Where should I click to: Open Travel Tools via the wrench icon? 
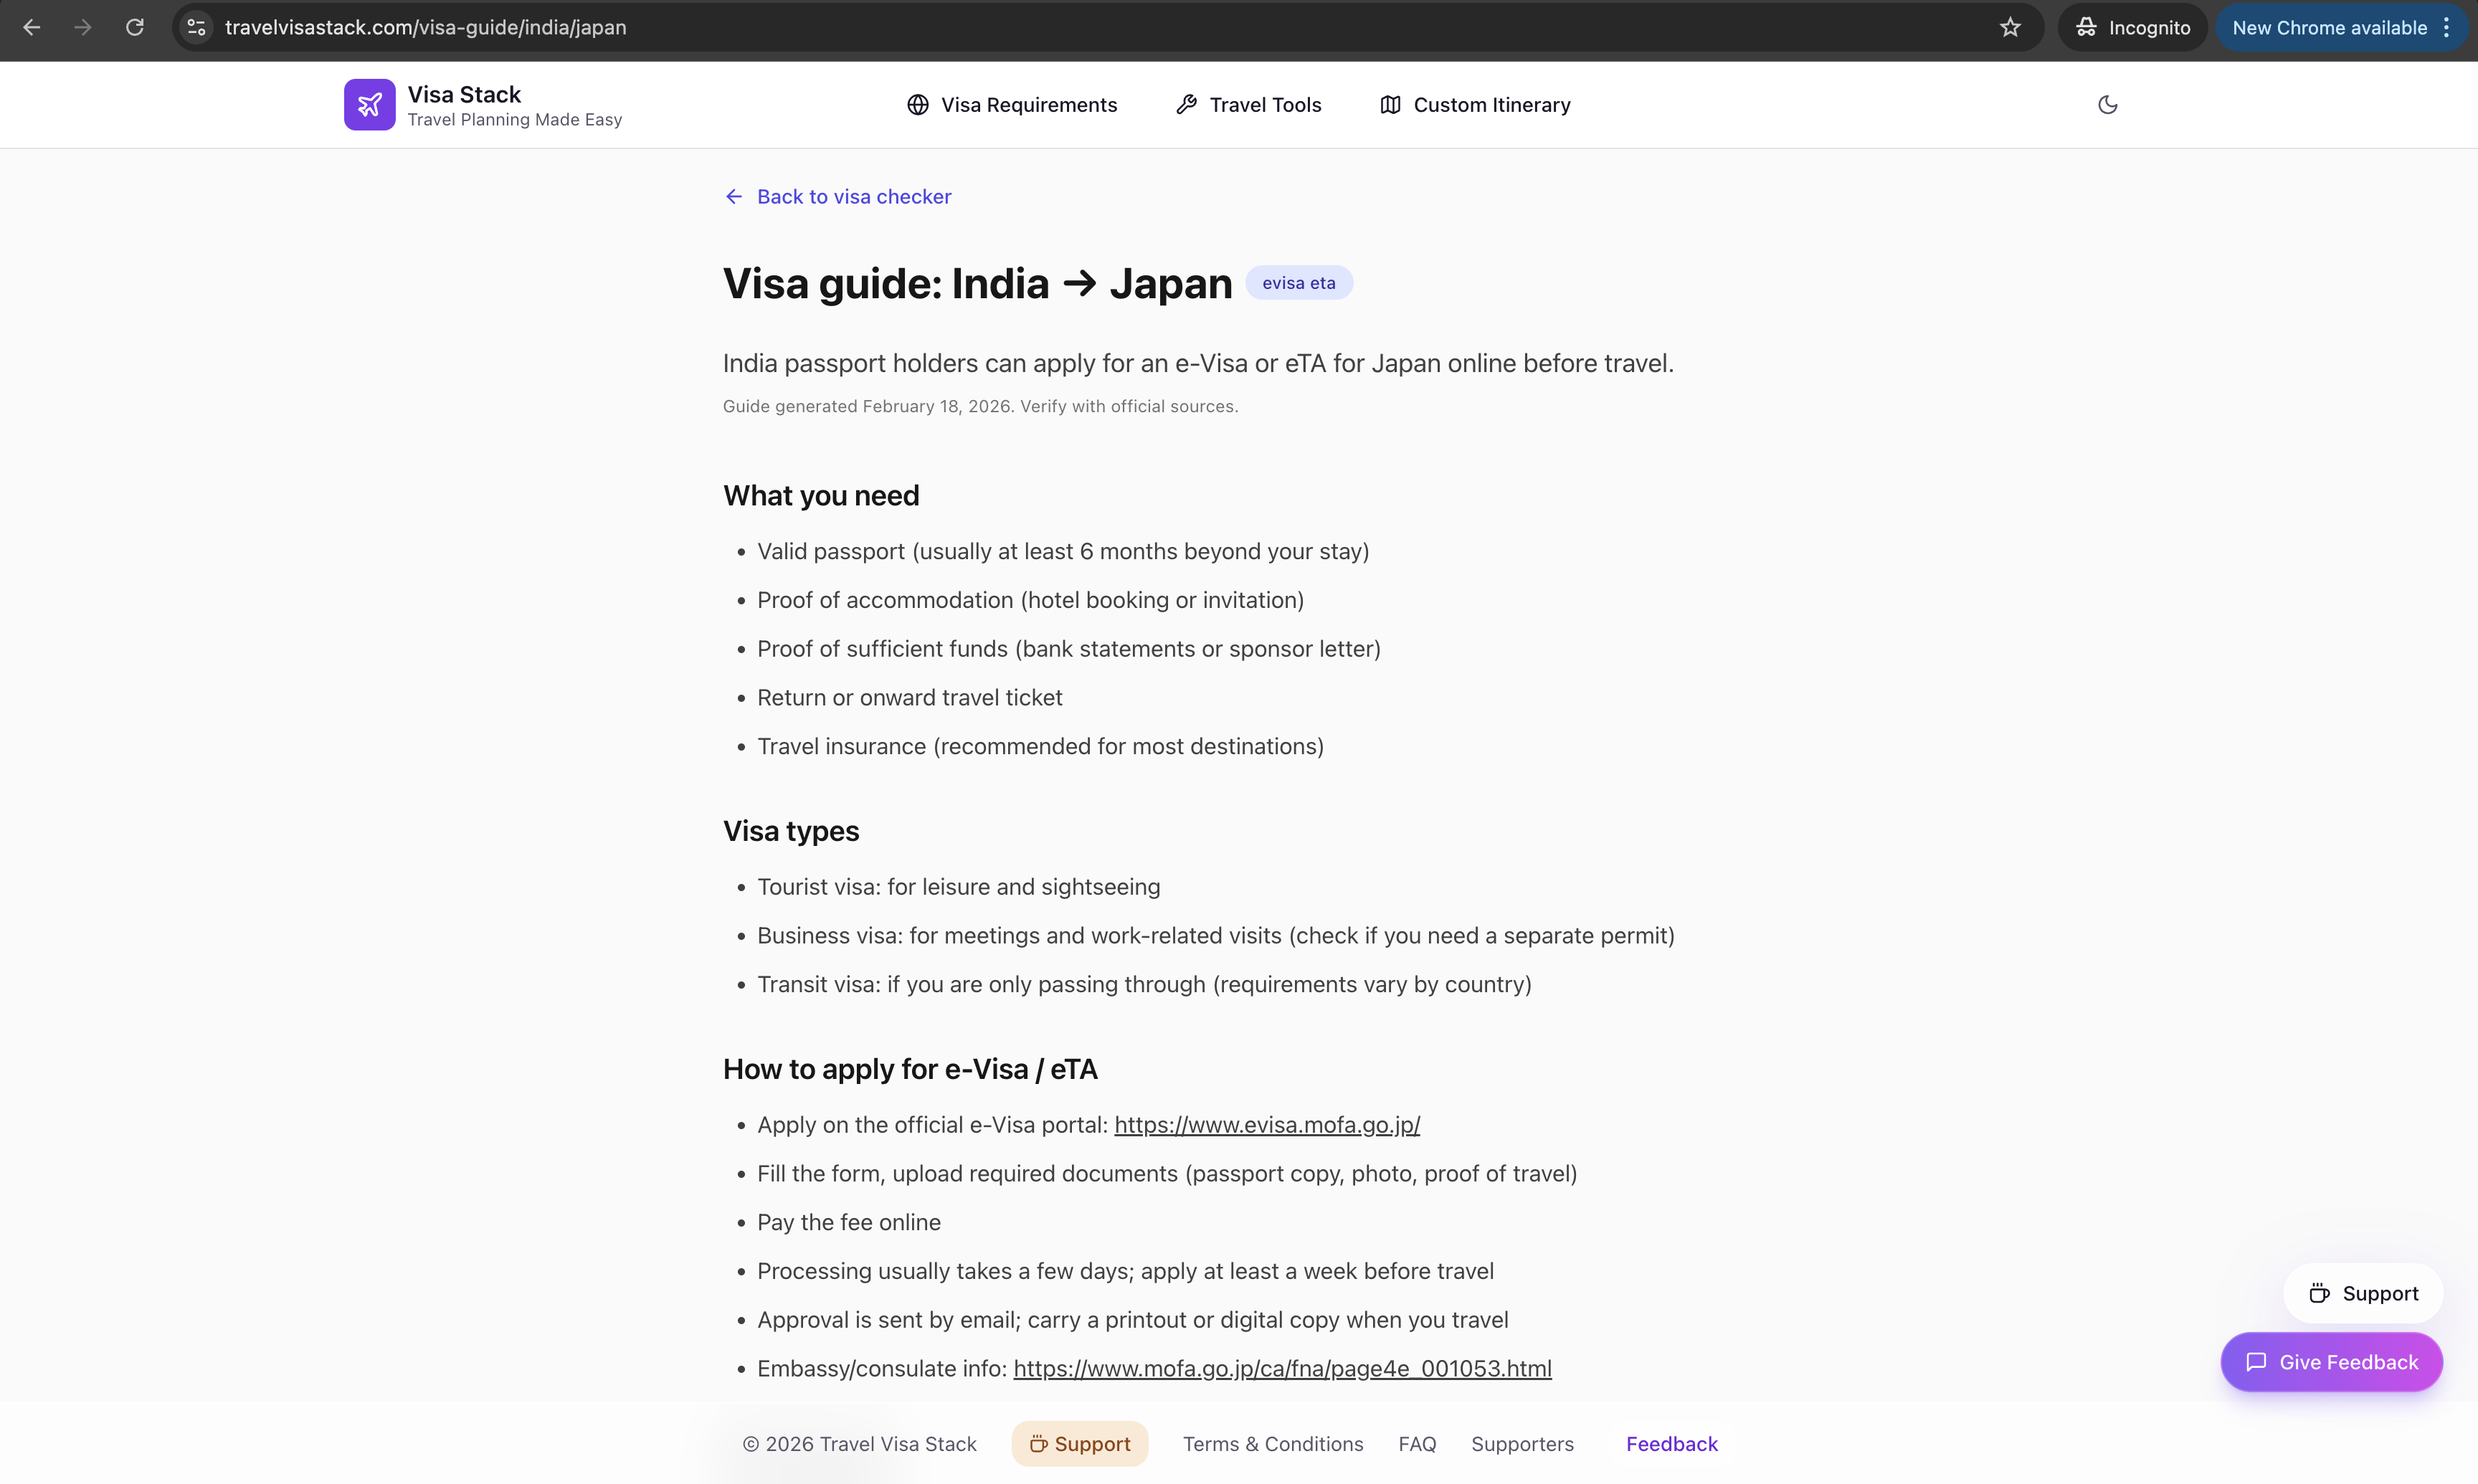click(x=1186, y=104)
